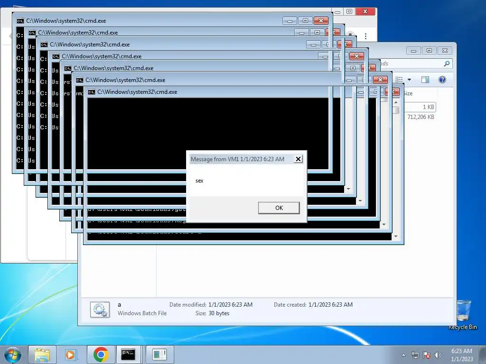Click Date modified value in details pane
Screen dimensions: 486x364
click(230, 305)
